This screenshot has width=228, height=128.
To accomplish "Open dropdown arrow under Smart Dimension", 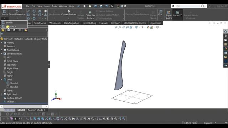I will [x=17, y=18].
